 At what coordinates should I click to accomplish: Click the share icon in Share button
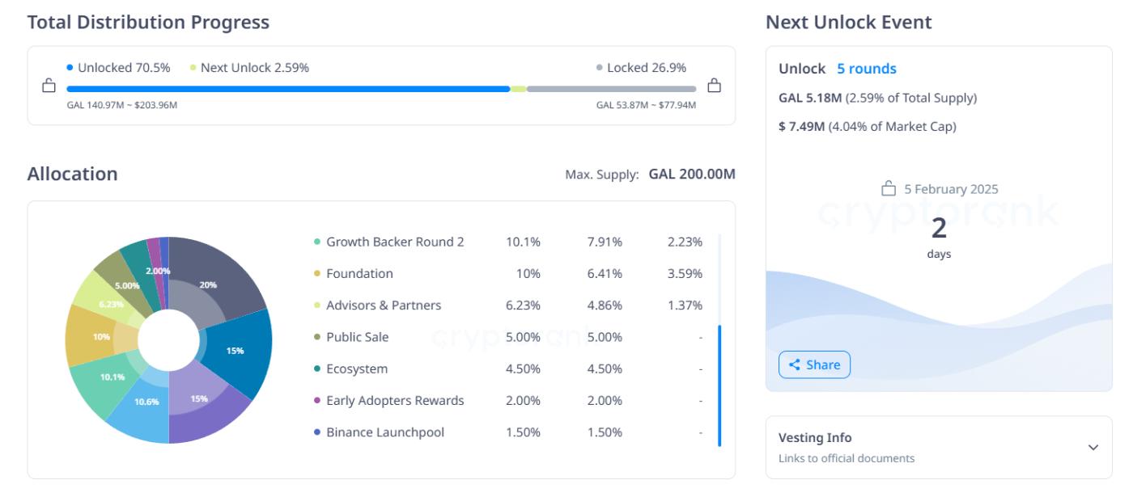pyautogui.click(x=794, y=365)
